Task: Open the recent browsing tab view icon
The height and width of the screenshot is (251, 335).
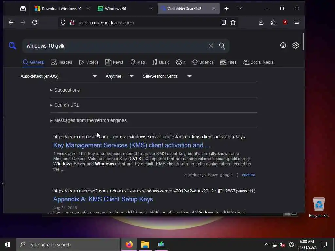Action: (23, 8)
